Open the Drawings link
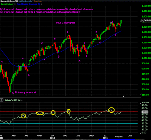 tap(38, 1)
